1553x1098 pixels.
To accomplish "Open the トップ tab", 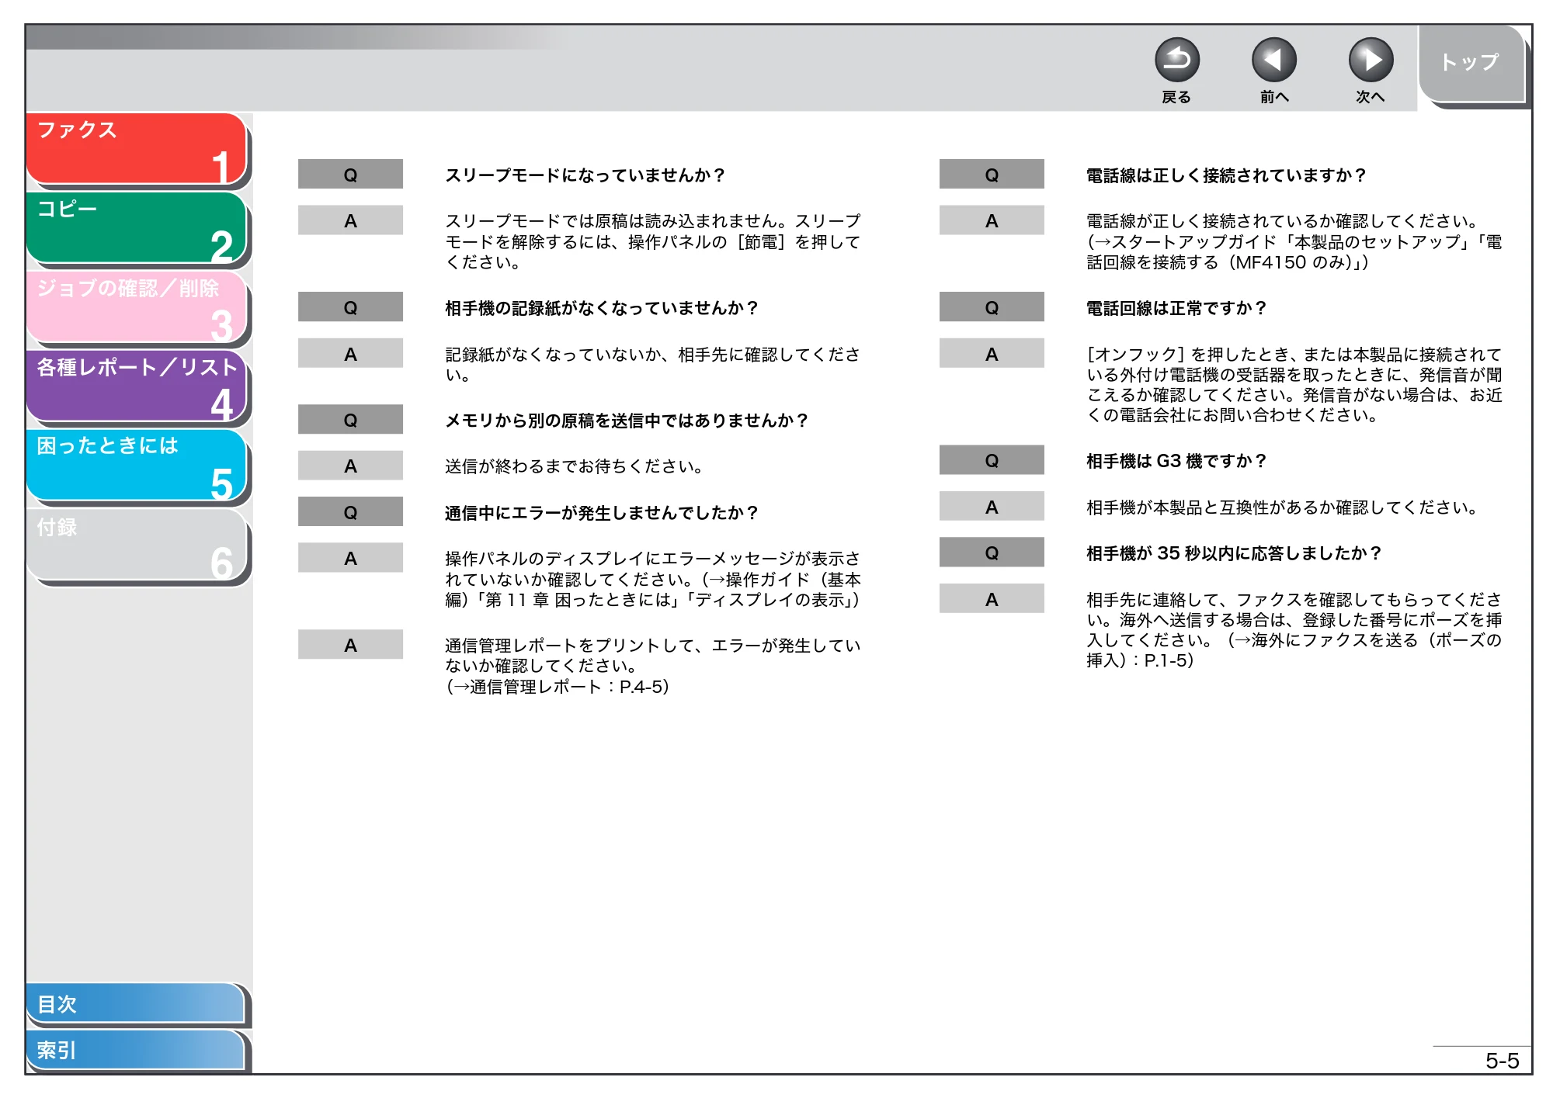I will coord(1471,64).
